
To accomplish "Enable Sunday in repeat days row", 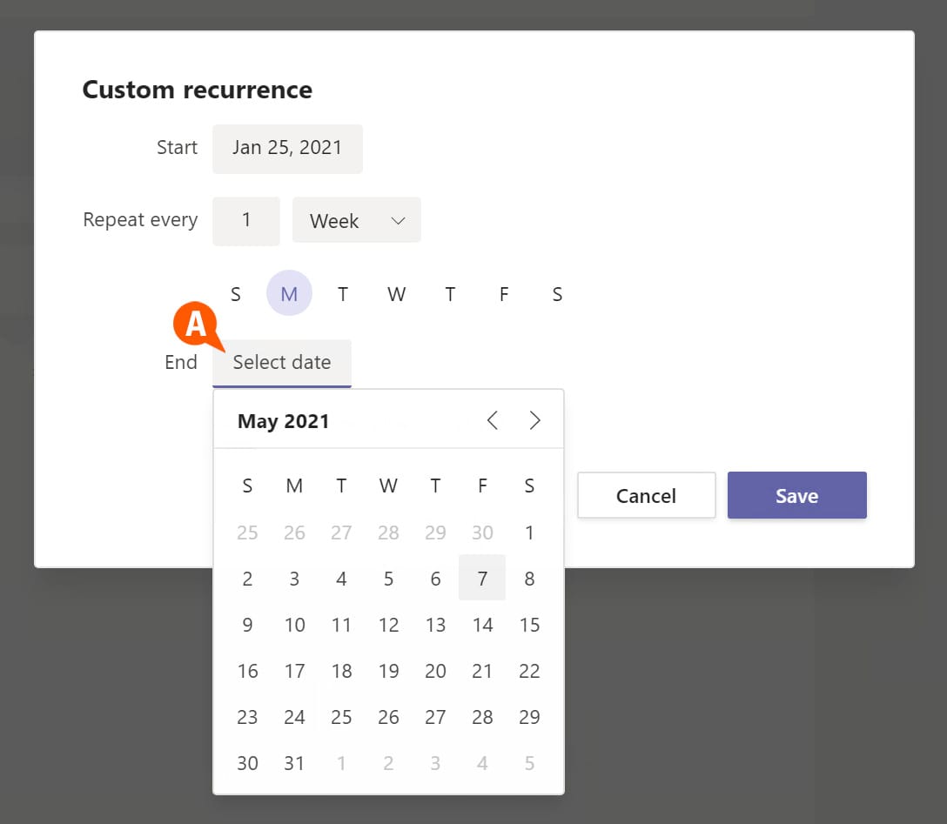I will click(235, 294).
